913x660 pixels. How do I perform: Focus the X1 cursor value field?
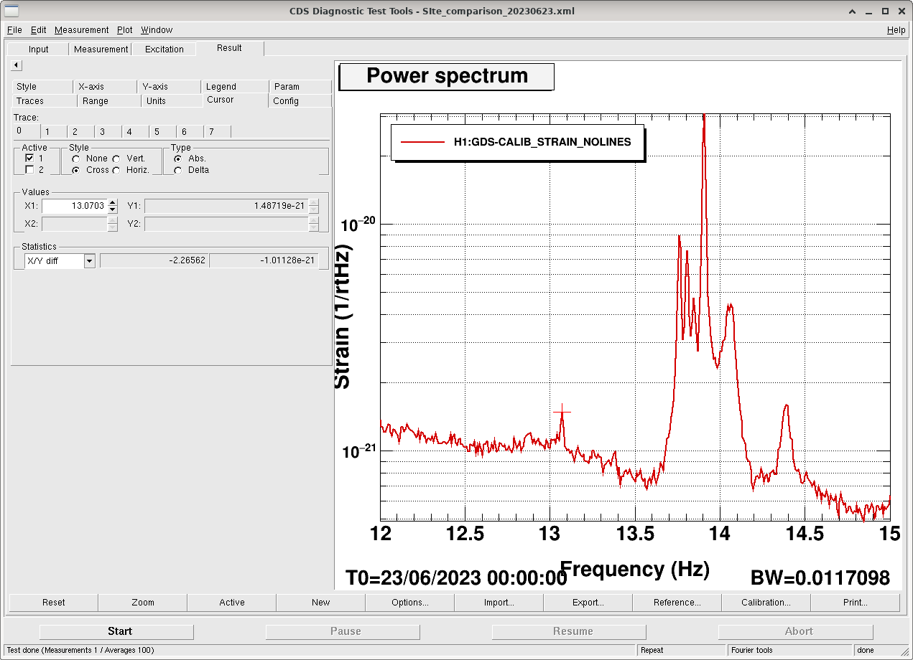pyautogui.click(x=74, y=206)
